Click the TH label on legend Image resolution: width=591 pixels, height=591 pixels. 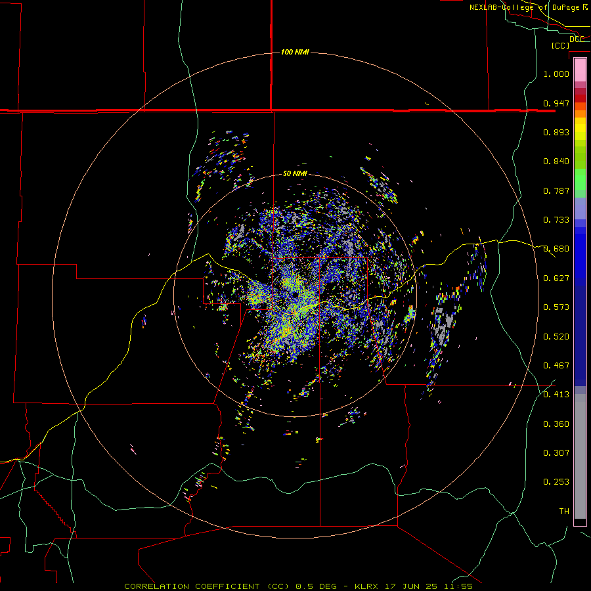click(564, 512)
